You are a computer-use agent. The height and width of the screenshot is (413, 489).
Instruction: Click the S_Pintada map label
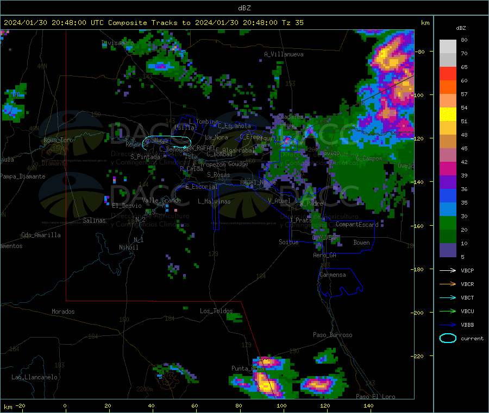(x=145, y=157)
